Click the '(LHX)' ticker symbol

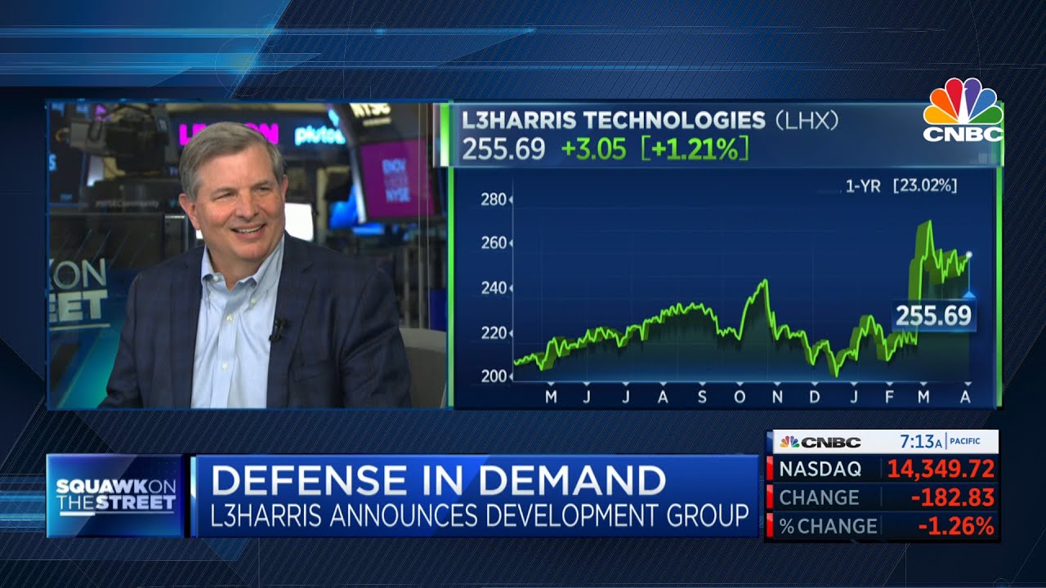click(x=806, y=120)
